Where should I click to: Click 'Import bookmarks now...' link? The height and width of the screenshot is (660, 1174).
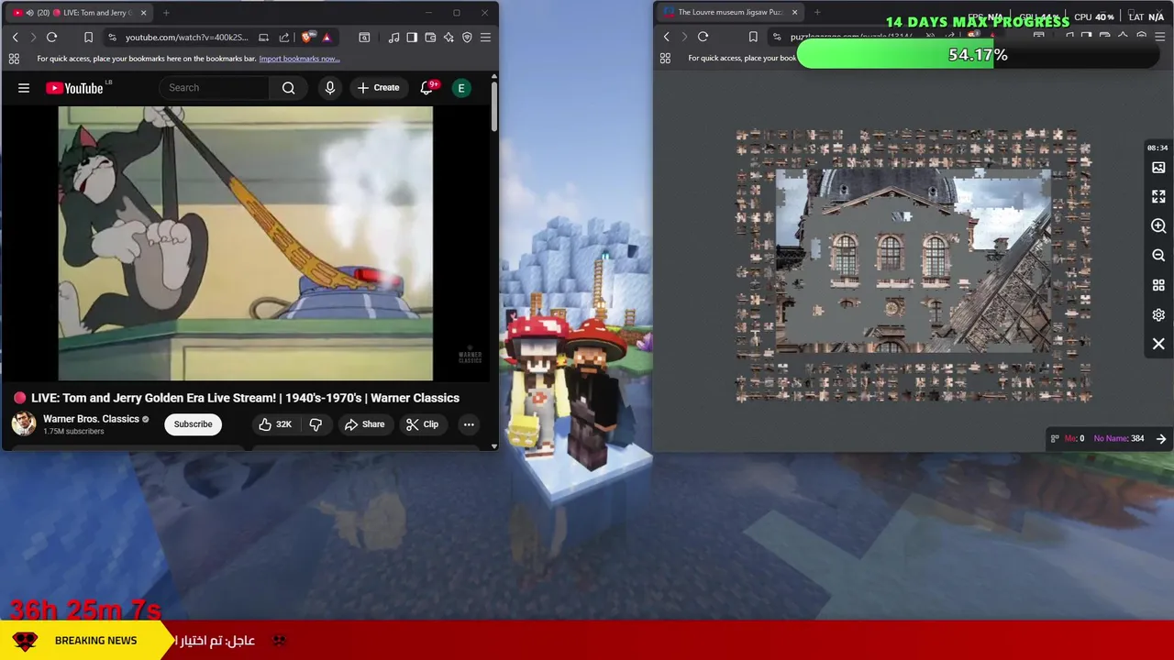[x=299, y=59]
